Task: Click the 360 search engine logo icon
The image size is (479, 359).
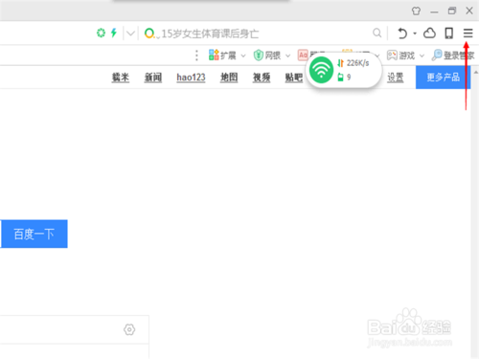Action: tap(149, 34)
